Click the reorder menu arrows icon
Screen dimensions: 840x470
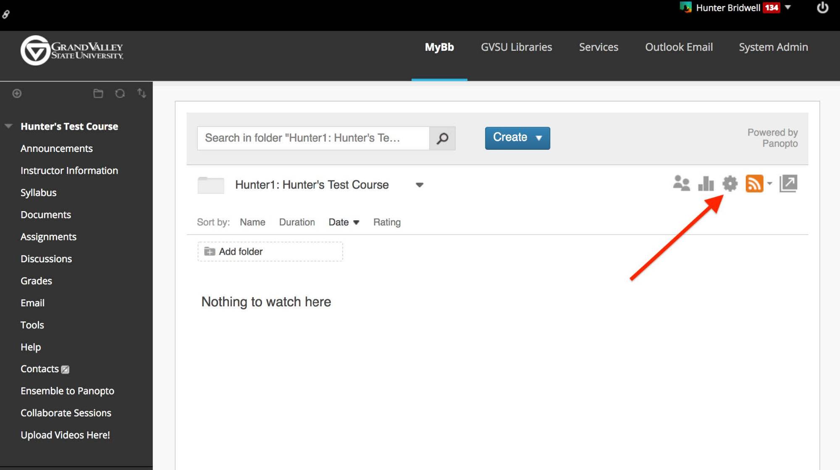click(x=142, y=94)
